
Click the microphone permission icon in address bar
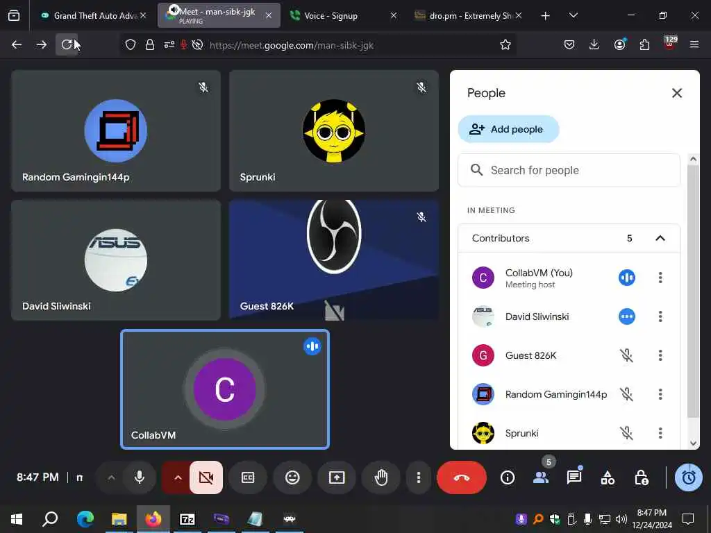coord(183,44)
